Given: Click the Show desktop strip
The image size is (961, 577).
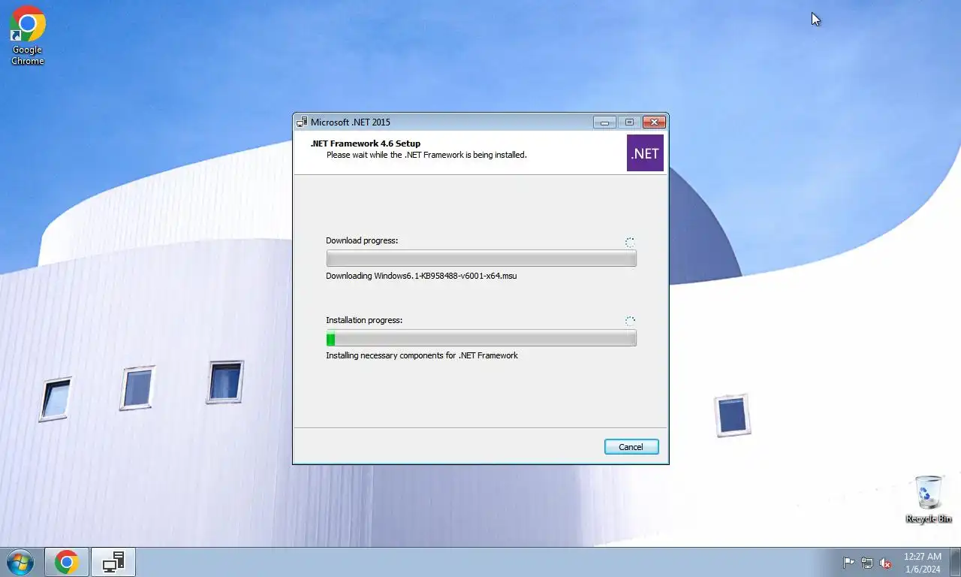Looking at the screenshot, I should click(955, 562).
